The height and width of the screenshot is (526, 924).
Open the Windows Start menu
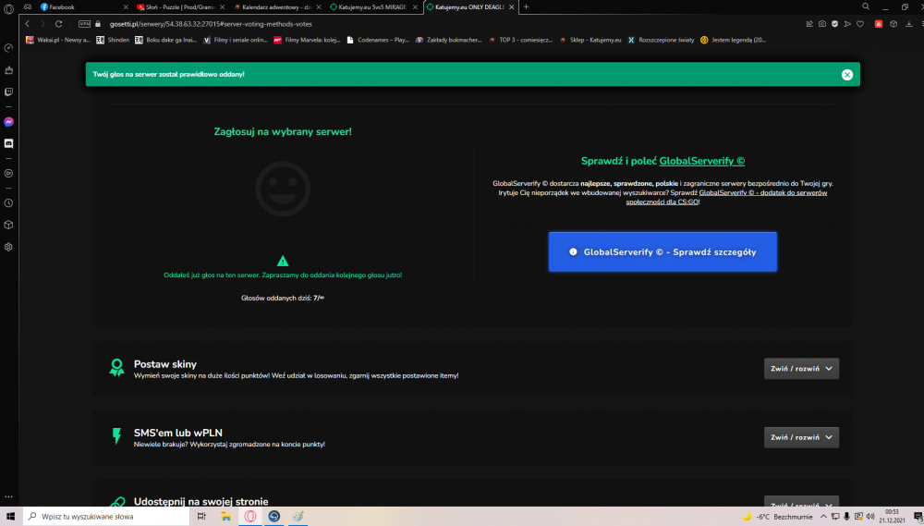(10, 517)
